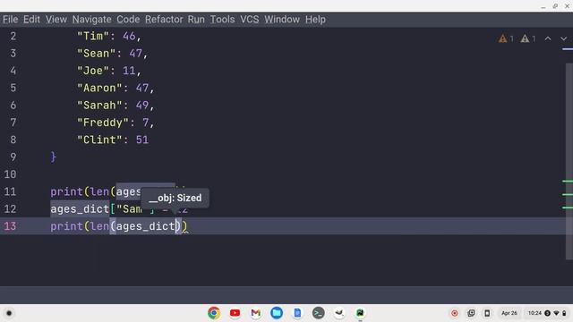This screenshot has width=573, height=322.
Task: Open the Window menu
Action: click(282, 20)
